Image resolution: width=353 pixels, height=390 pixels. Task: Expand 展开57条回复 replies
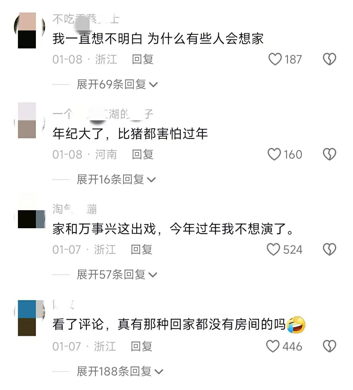117,274
